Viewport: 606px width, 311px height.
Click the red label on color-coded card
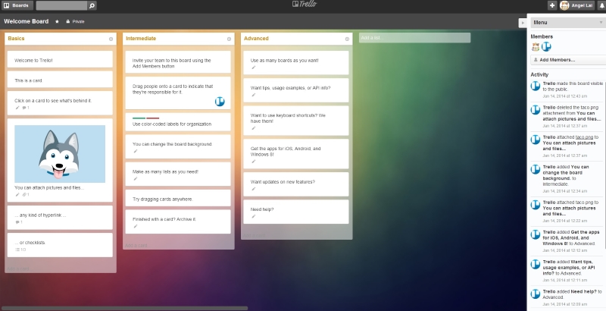[x=153, y=118]
